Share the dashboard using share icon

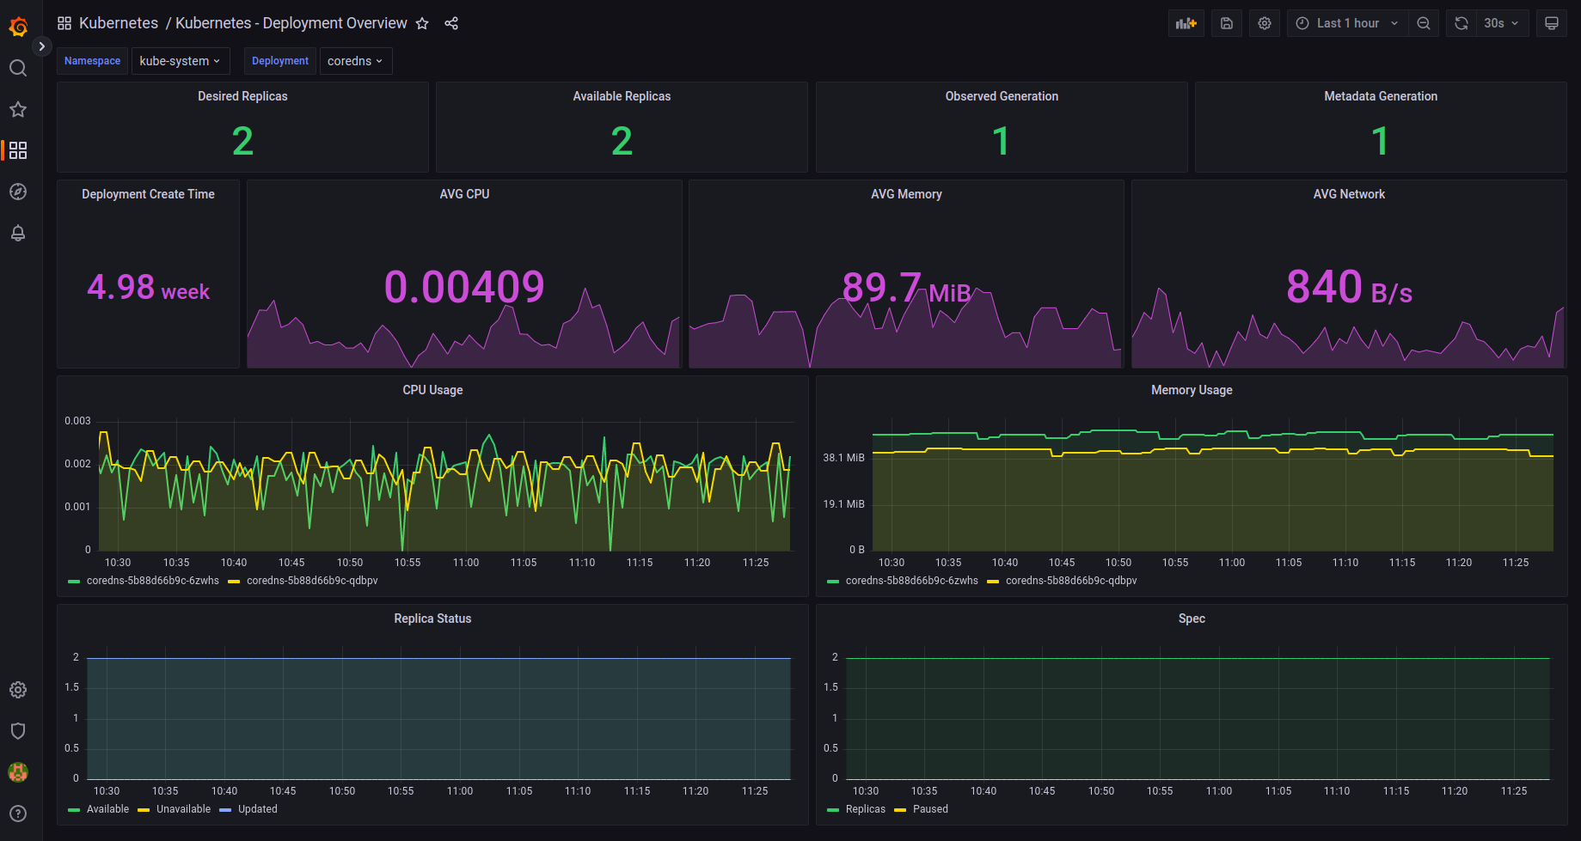point(451,23)
